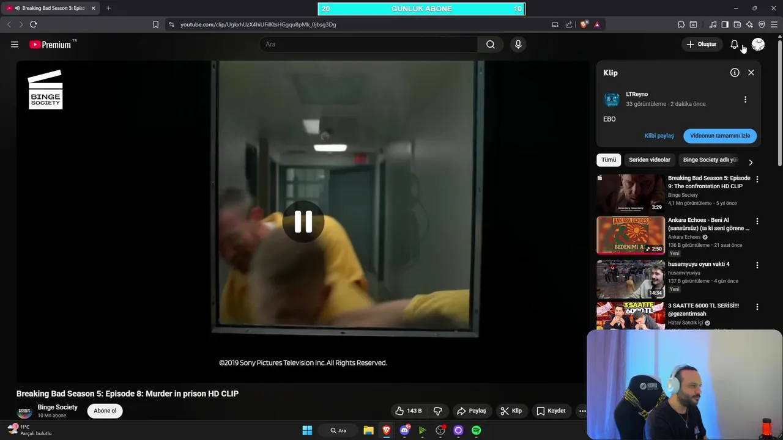The height and width of the screenshot is (440, 783).
Task: Open options for Ankara Echoes video
Action: click(x=757, y=221)
